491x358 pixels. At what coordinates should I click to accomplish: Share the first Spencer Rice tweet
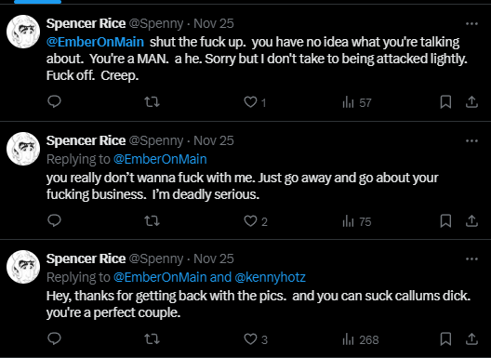tap(471, 101)
